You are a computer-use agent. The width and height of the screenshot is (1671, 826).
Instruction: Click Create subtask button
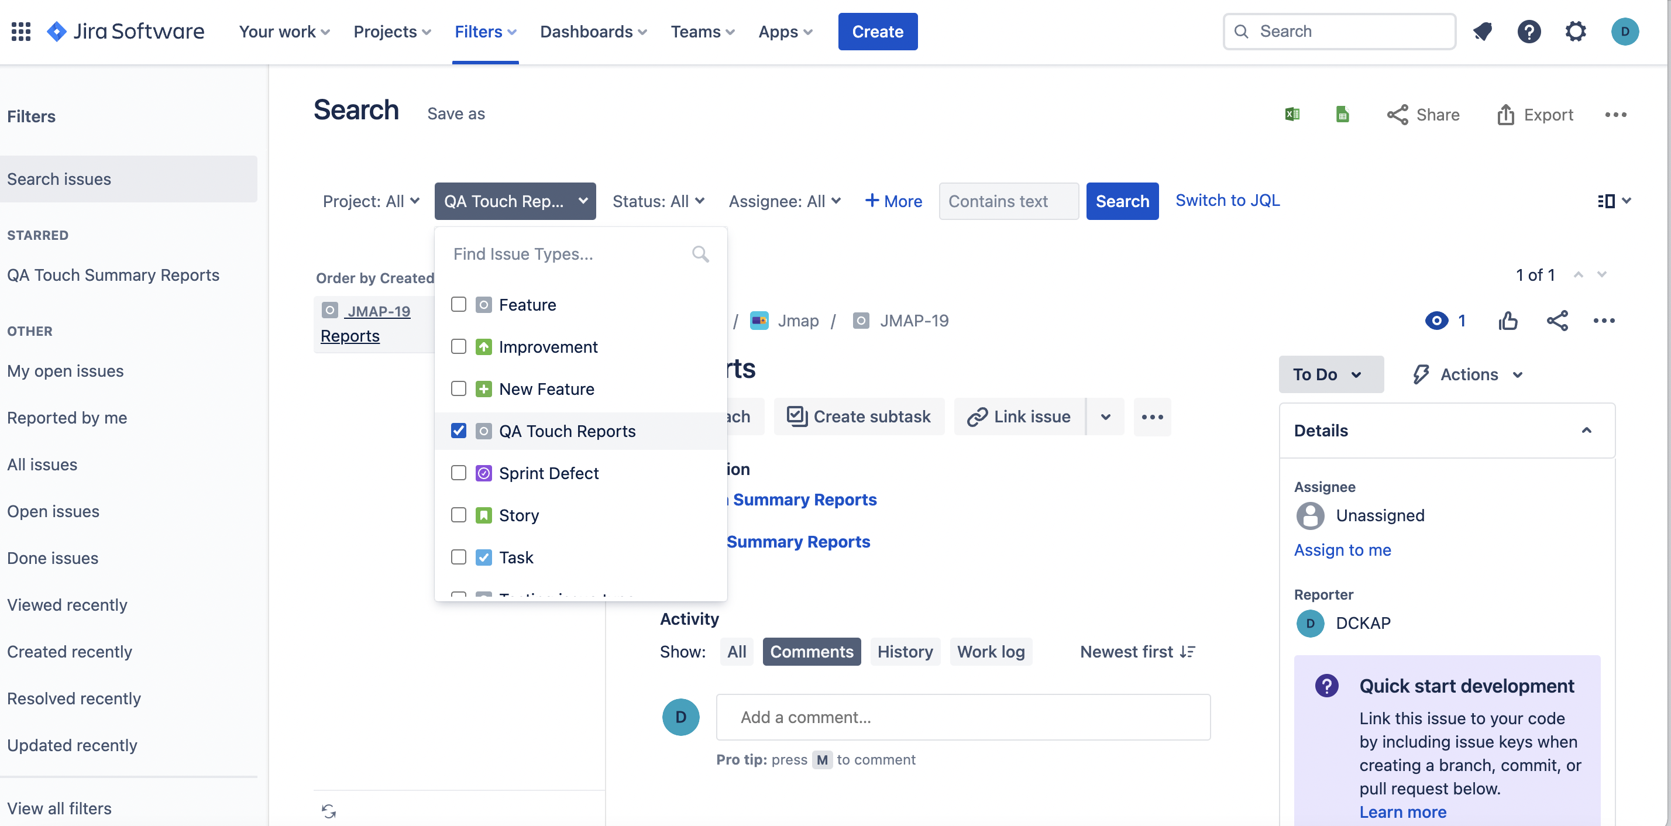(x=859, y=417)
